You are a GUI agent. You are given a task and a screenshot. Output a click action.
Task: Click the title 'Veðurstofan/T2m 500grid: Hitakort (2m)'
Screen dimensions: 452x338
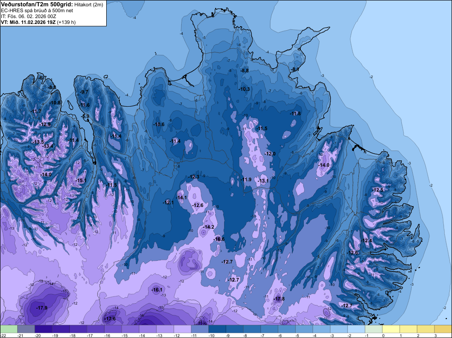point(52,4)
